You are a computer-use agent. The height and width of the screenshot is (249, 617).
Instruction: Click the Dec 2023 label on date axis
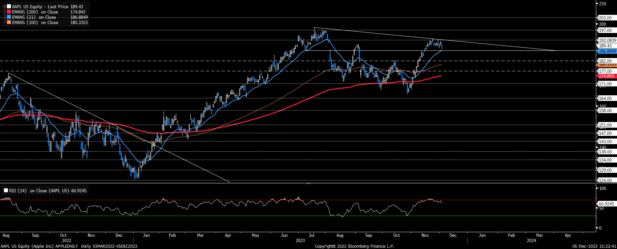coord(453,235)
